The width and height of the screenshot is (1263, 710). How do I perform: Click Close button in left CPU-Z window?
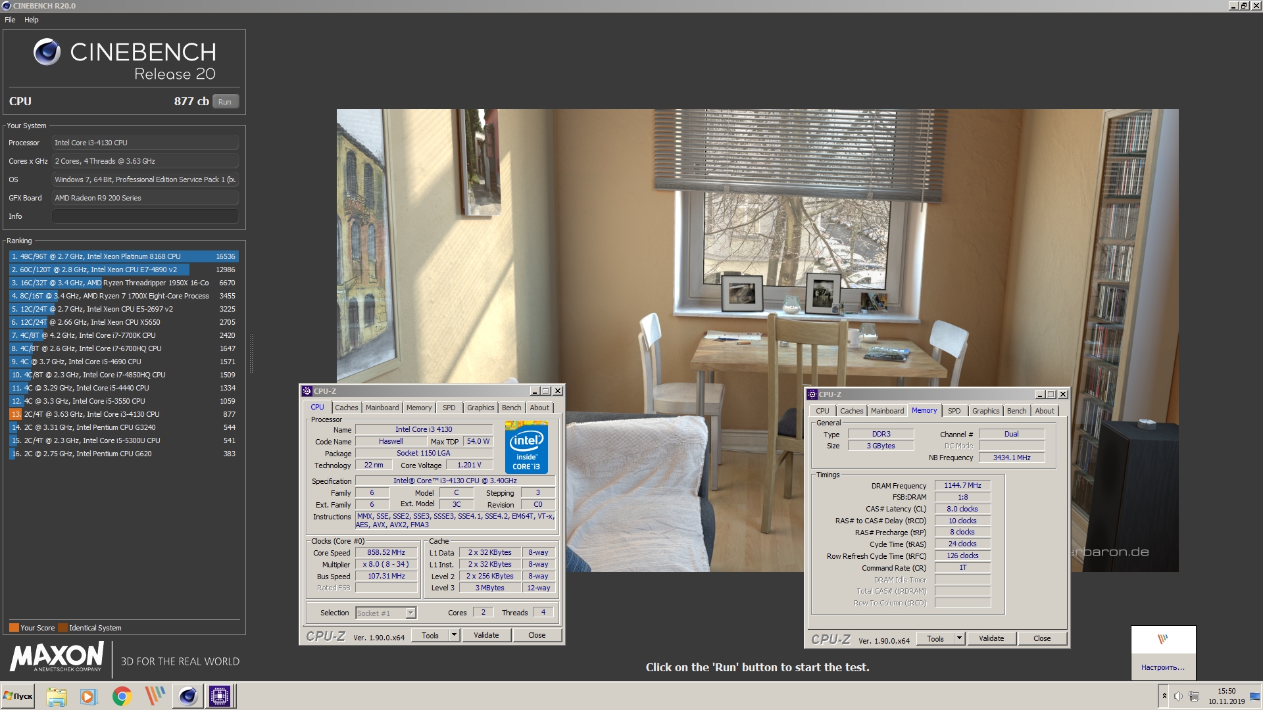click(x=537, y=636)
